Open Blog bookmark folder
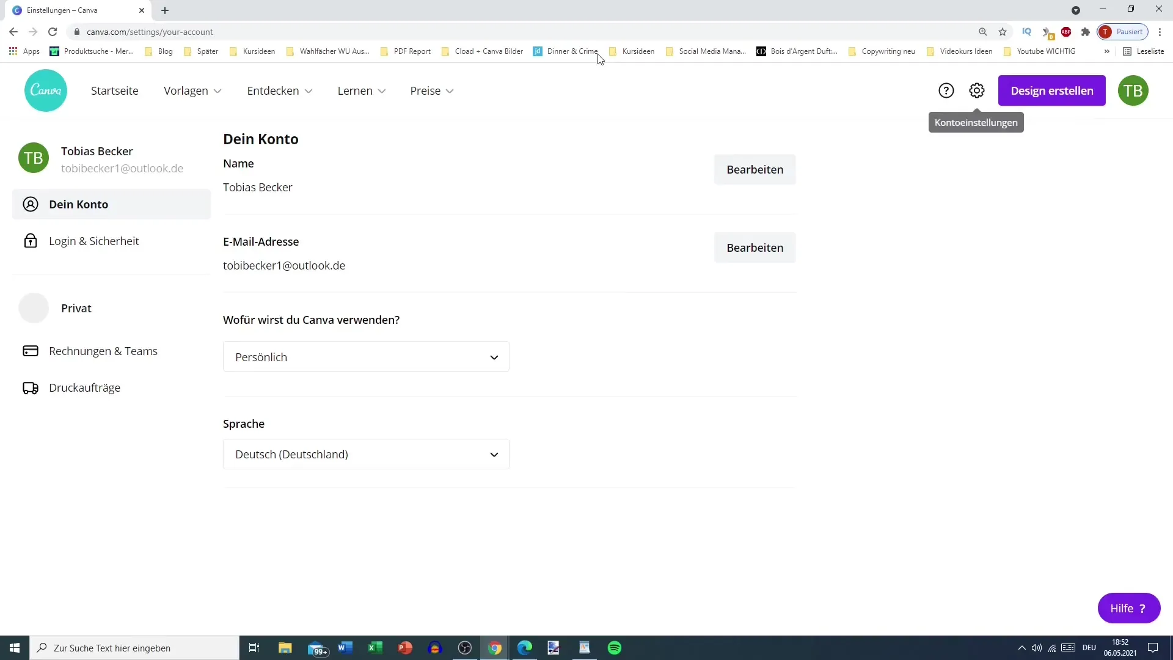Screen dimensions: 1173x660 [159, 51]
